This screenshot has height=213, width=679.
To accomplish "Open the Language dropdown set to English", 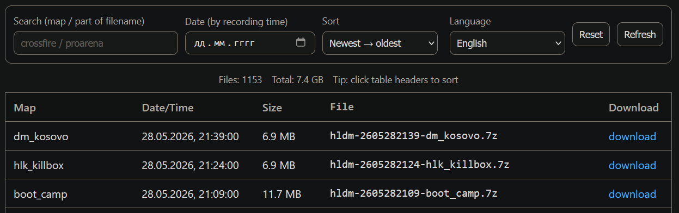I will pyautogui.click(x=507, y=43).
